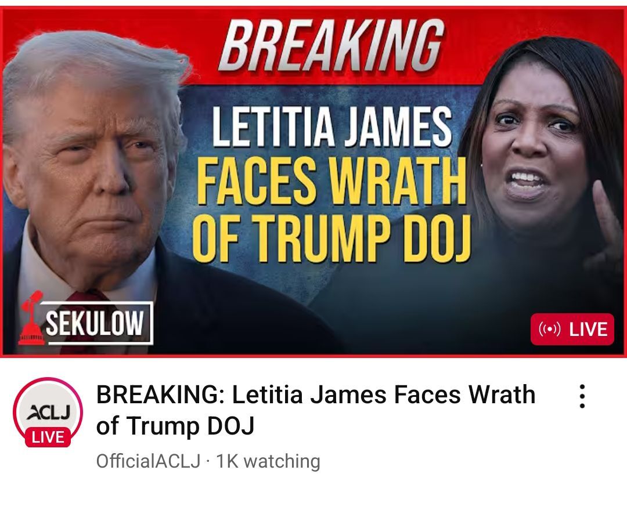Click the red LIVE badge under ACLJ avatar
Viewport: 627px width, 510px height.
tap(48, 437)
